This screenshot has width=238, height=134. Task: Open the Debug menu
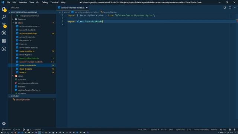(45, 3)
